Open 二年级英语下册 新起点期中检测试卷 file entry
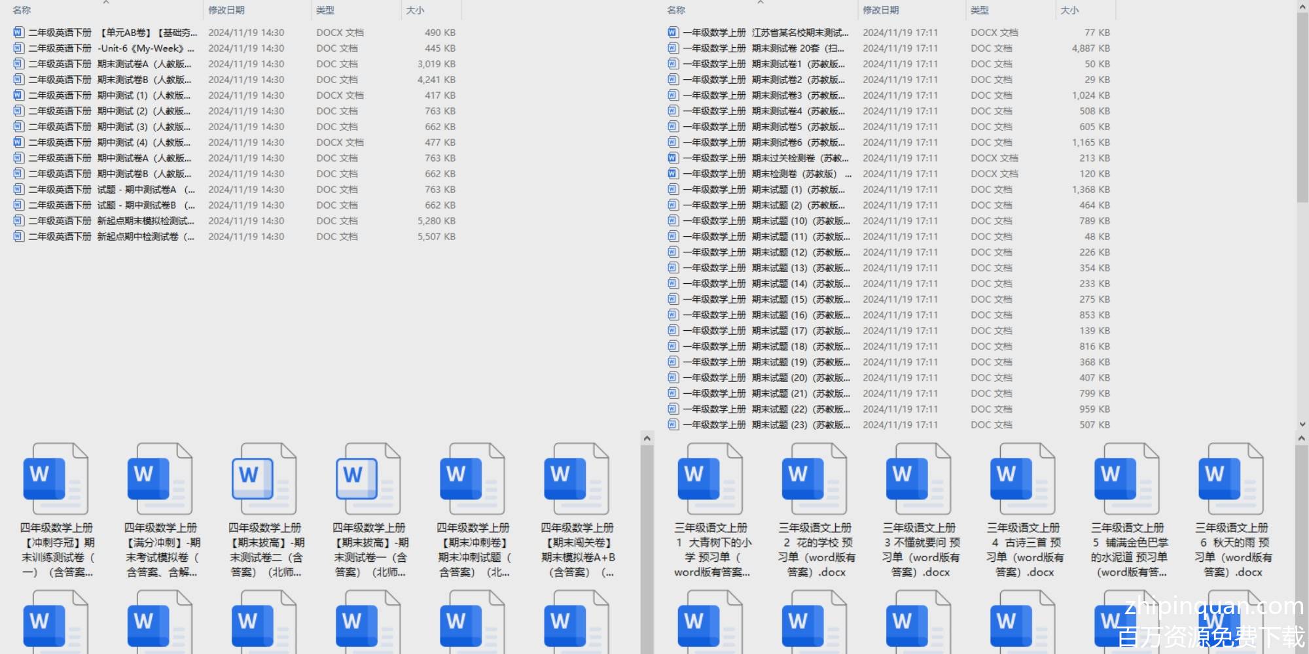This screenshot has width=1309, height=654. tap(111, 237)
